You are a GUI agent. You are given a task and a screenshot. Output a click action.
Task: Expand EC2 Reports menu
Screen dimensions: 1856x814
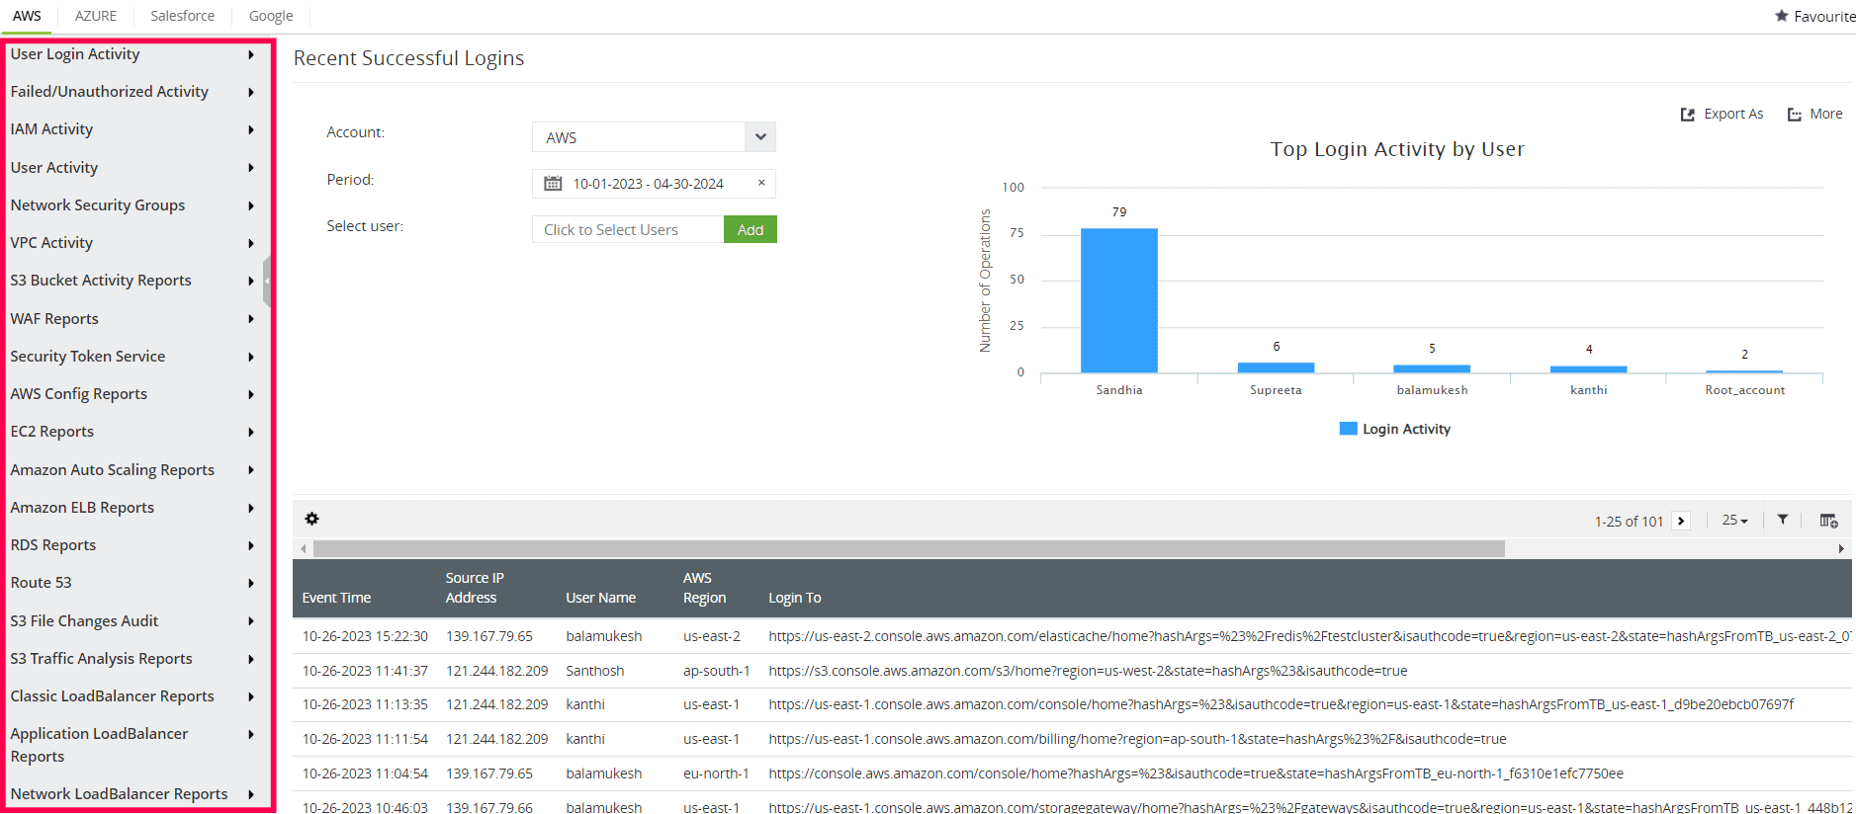click(x=251, y=432)
